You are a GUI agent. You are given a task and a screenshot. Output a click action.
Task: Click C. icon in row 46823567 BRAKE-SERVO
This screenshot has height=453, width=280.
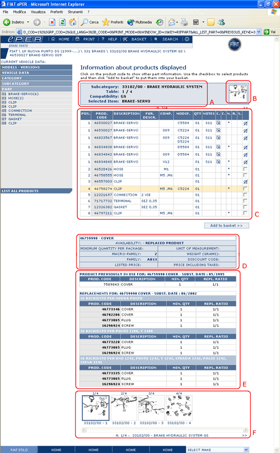[218, 138]
